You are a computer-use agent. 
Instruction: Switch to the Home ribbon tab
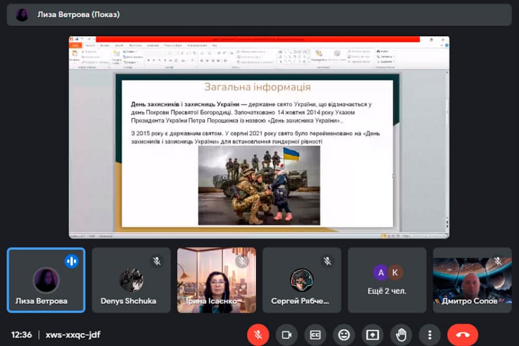click(x=90, y=45)
